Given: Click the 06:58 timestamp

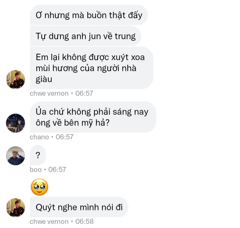Looking at the screenshot, I should coord(84,222).
